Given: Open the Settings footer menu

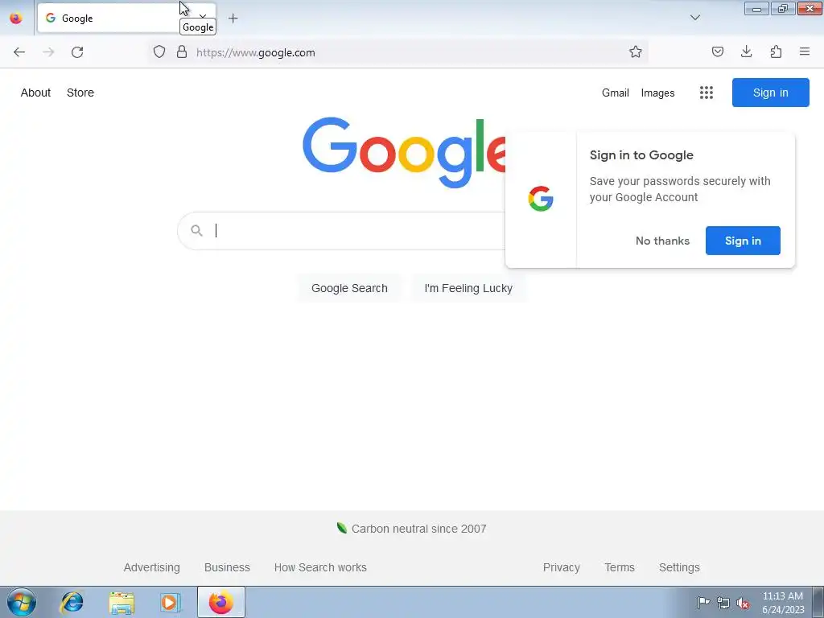Looking at the screenshot, I should pyautogui.click(x=679, y=567).
